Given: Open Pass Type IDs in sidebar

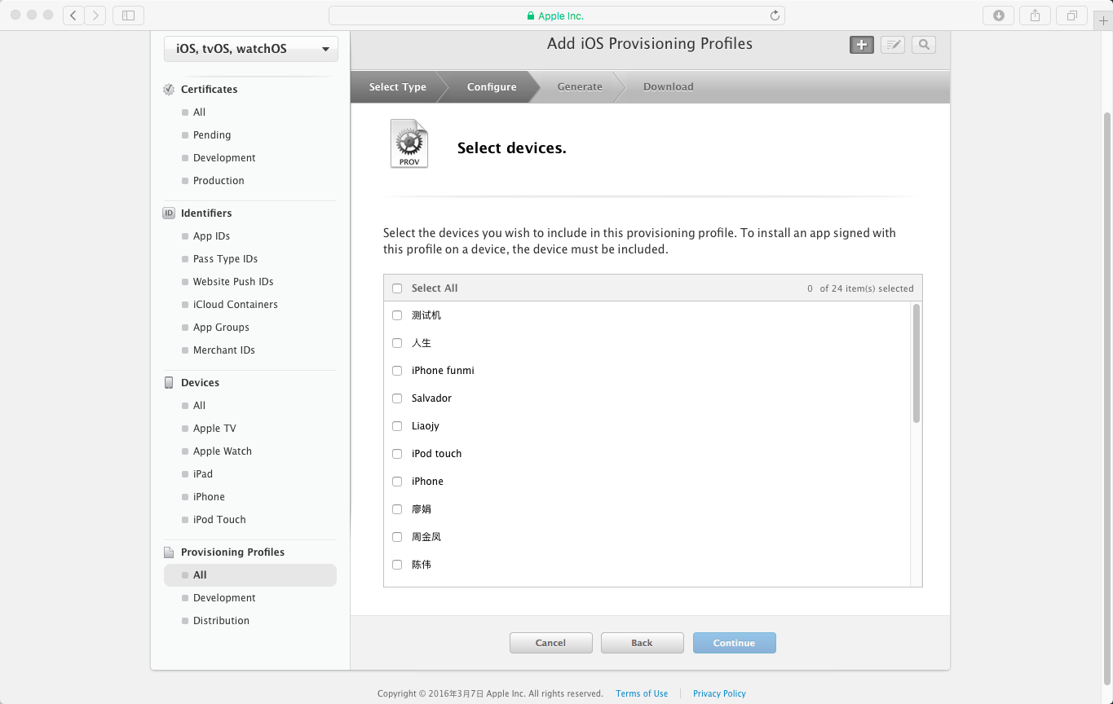Looking at the screenshot, I should pos(225,259).
